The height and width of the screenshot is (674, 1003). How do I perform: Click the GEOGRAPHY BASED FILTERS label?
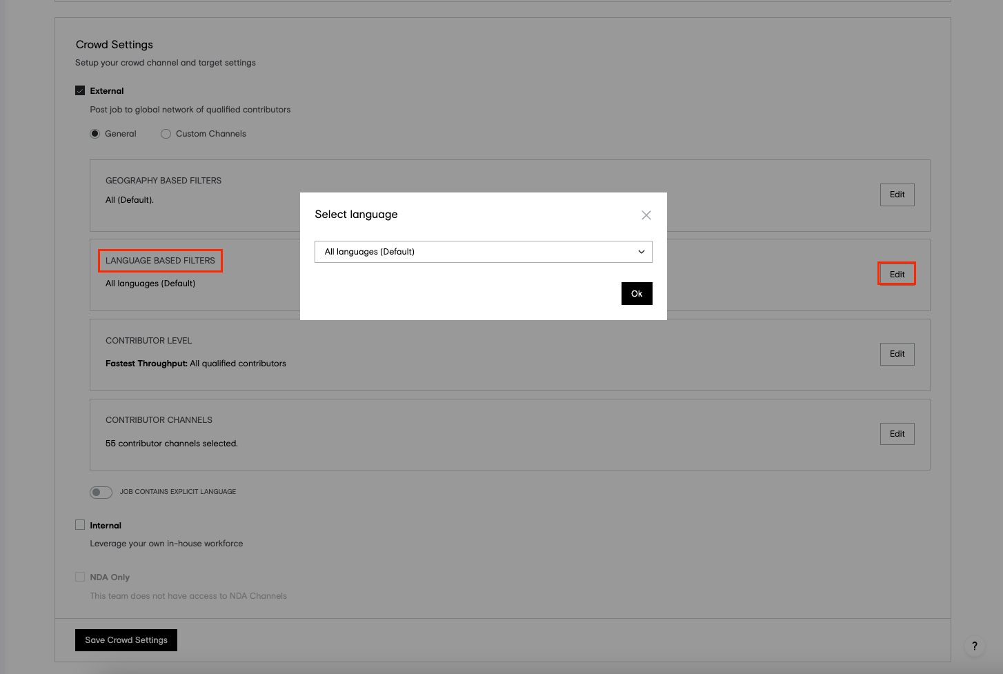163,181
